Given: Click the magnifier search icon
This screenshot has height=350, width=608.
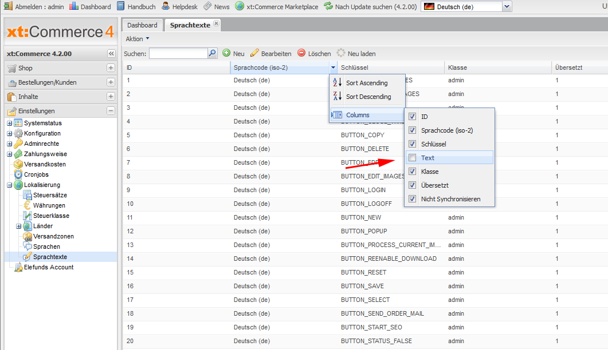Looking at the screenshot, I should point(212,53).
